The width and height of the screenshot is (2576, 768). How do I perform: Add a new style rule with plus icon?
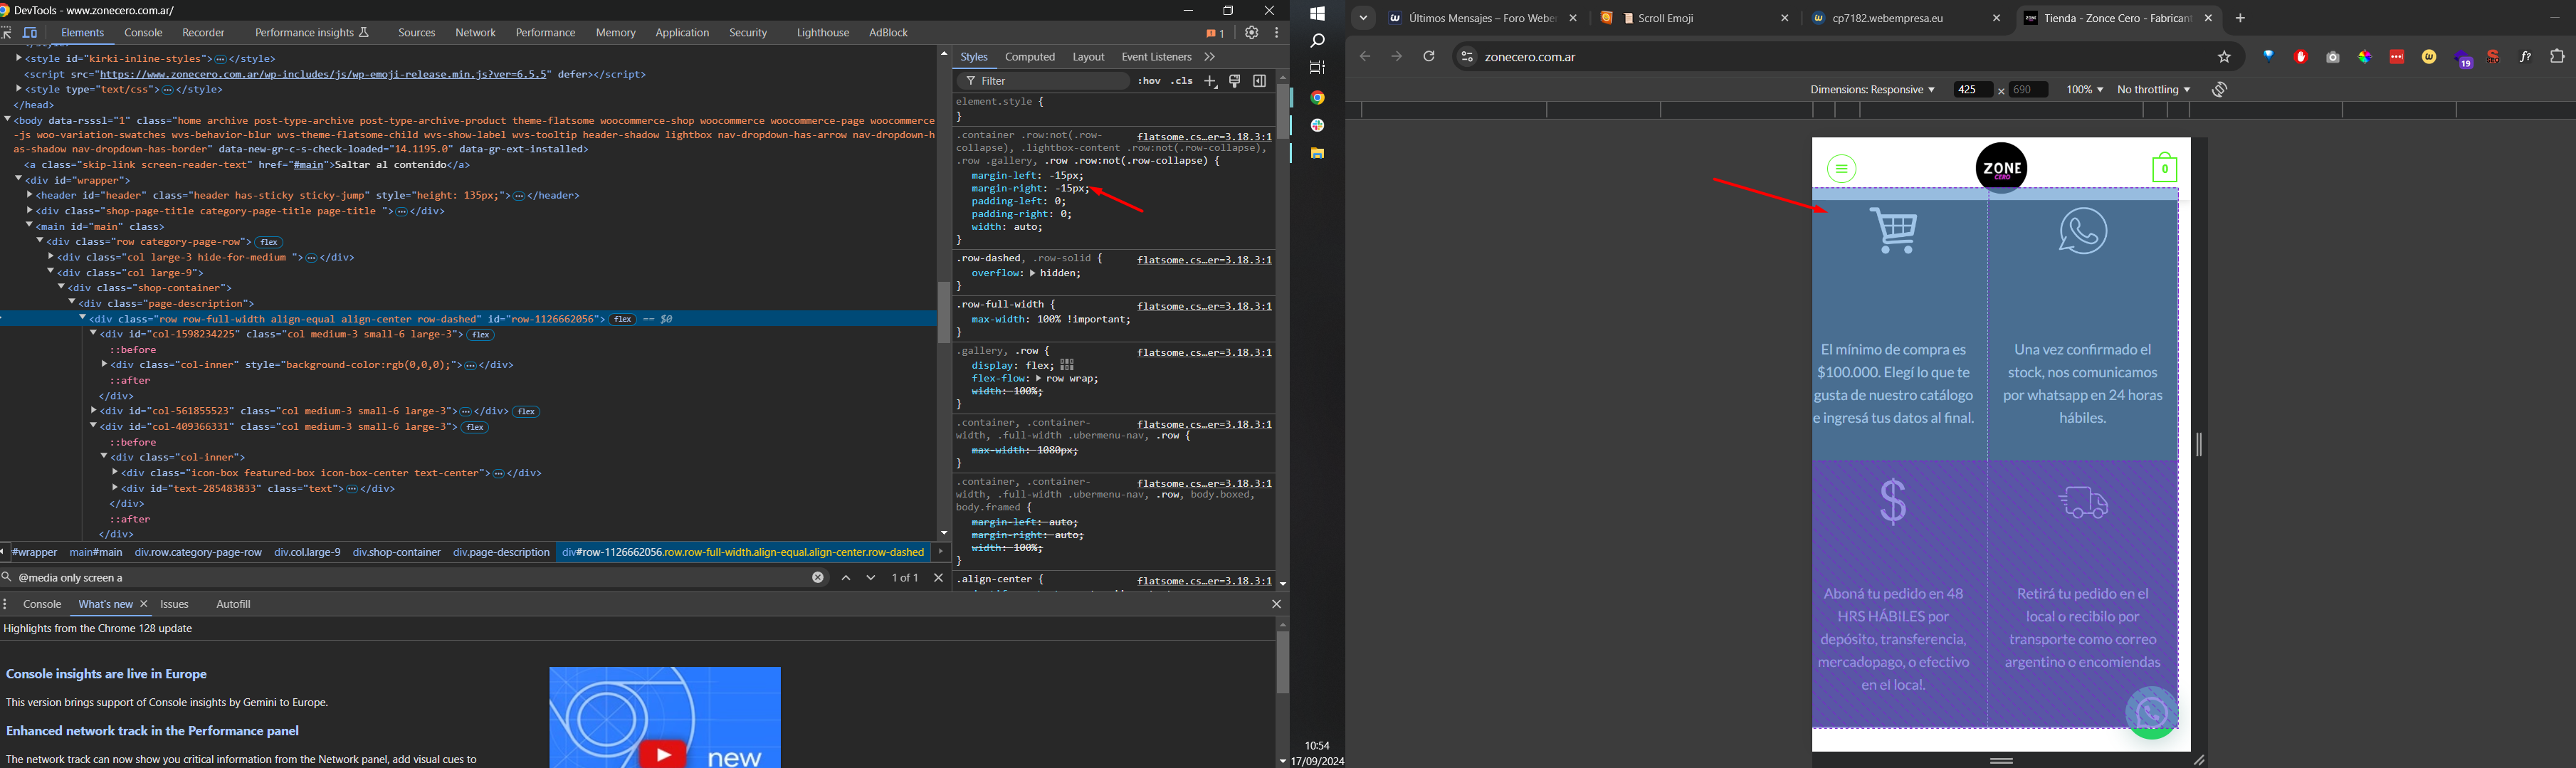(1211, 82)
